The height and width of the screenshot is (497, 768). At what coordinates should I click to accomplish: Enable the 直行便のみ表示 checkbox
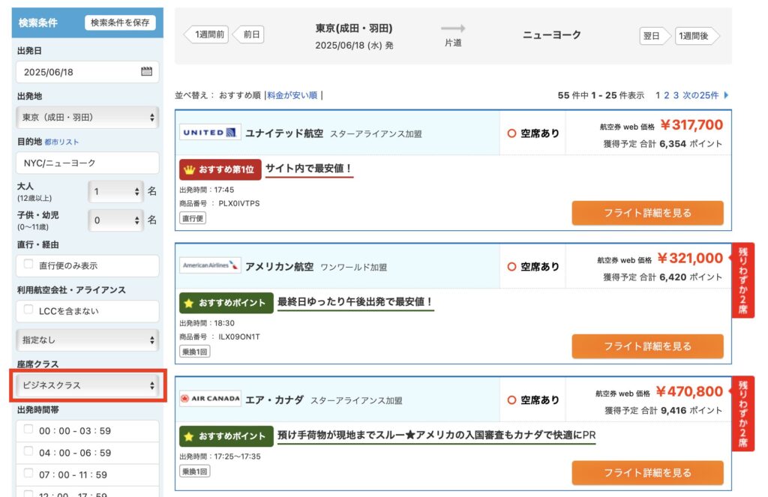click(x=28, y=265)
